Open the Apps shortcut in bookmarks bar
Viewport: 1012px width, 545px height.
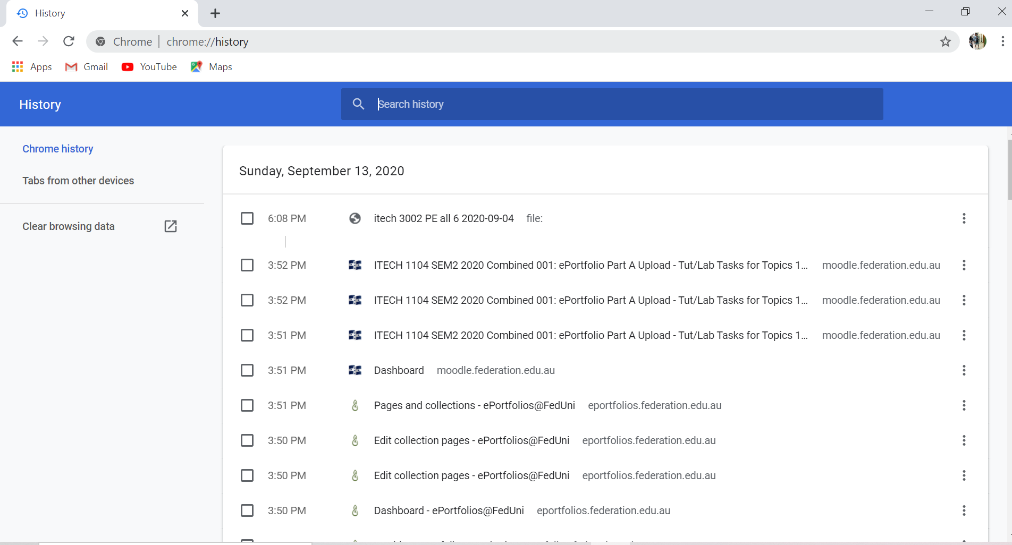pyautogui.click(x=32, y=67)
